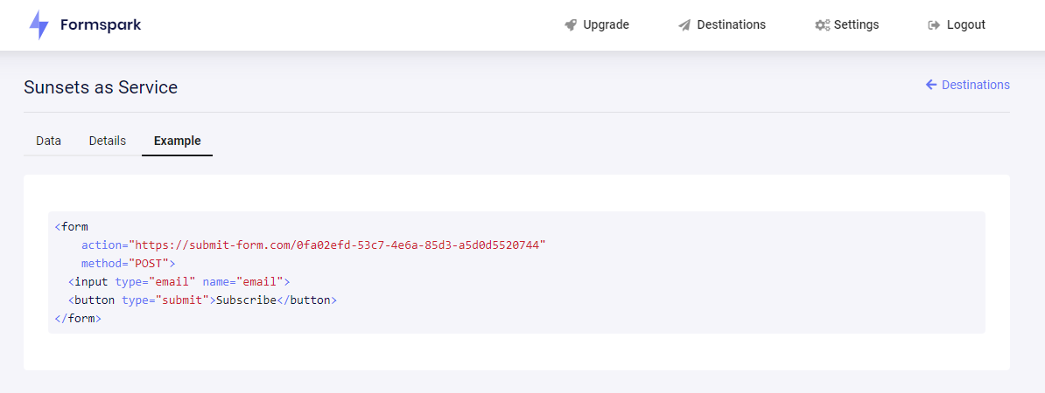
Task: Switch to the Details tab
Action: click(108, 141)
